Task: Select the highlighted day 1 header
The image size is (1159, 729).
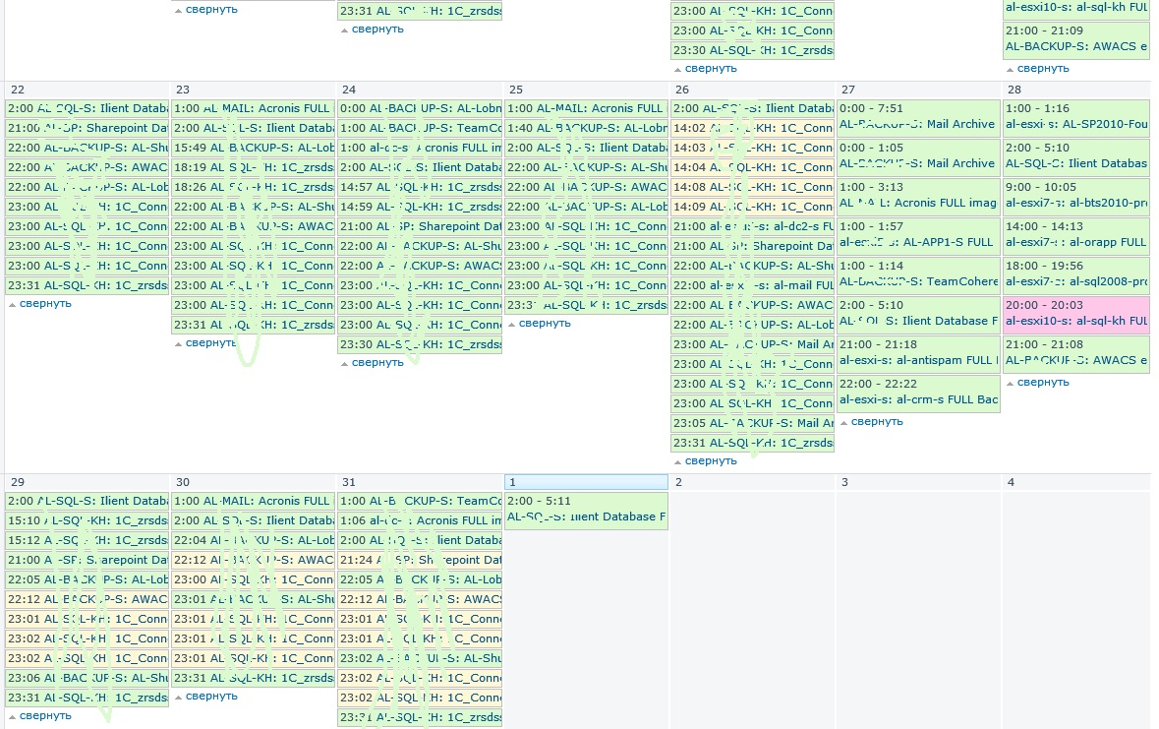Action: click(586, 482)
